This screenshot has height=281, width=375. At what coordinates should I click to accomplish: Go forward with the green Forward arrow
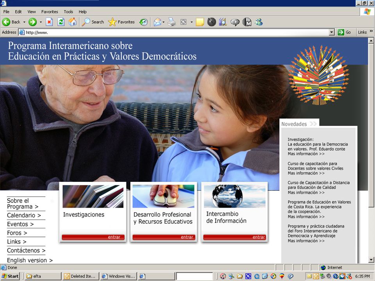32,22
